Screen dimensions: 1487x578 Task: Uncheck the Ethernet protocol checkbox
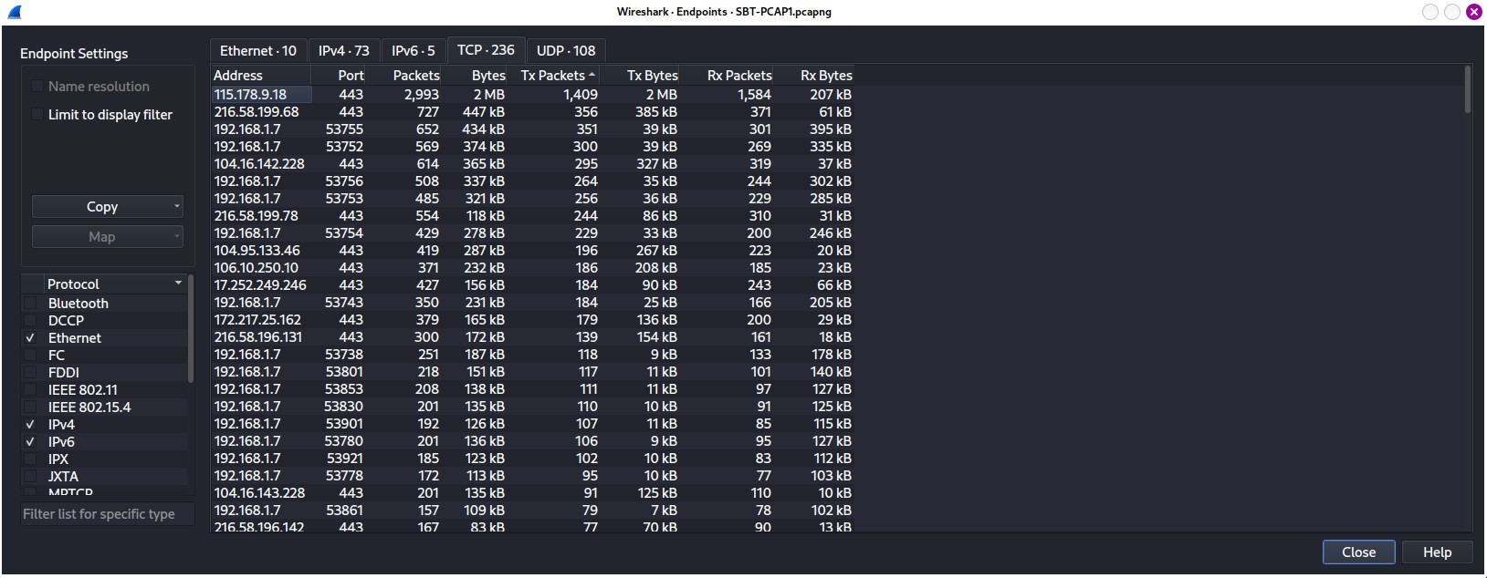[x=31, y=338]
